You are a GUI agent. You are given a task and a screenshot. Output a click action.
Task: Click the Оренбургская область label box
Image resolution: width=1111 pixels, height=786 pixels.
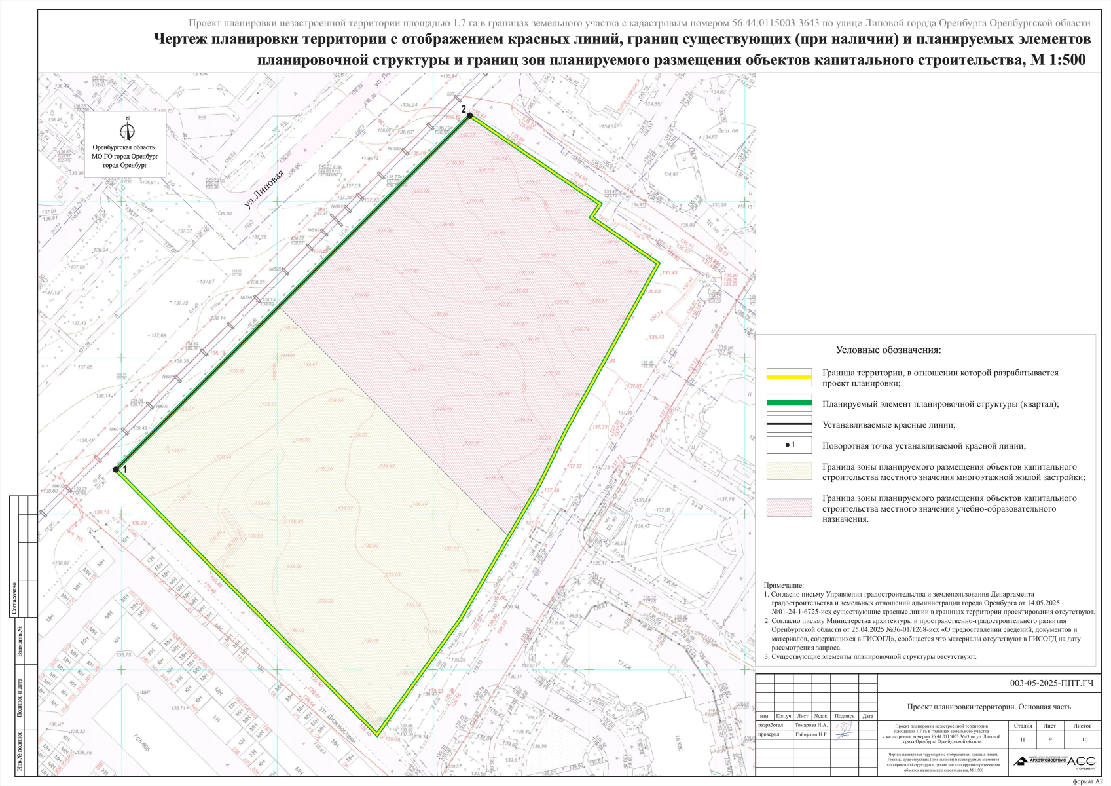tap(125, 157)
